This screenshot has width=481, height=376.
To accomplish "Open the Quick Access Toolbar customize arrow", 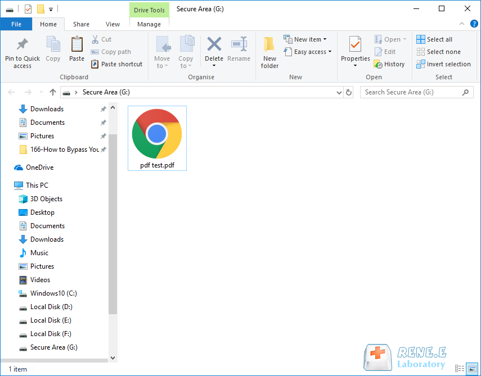I will (x=51, y=10).
